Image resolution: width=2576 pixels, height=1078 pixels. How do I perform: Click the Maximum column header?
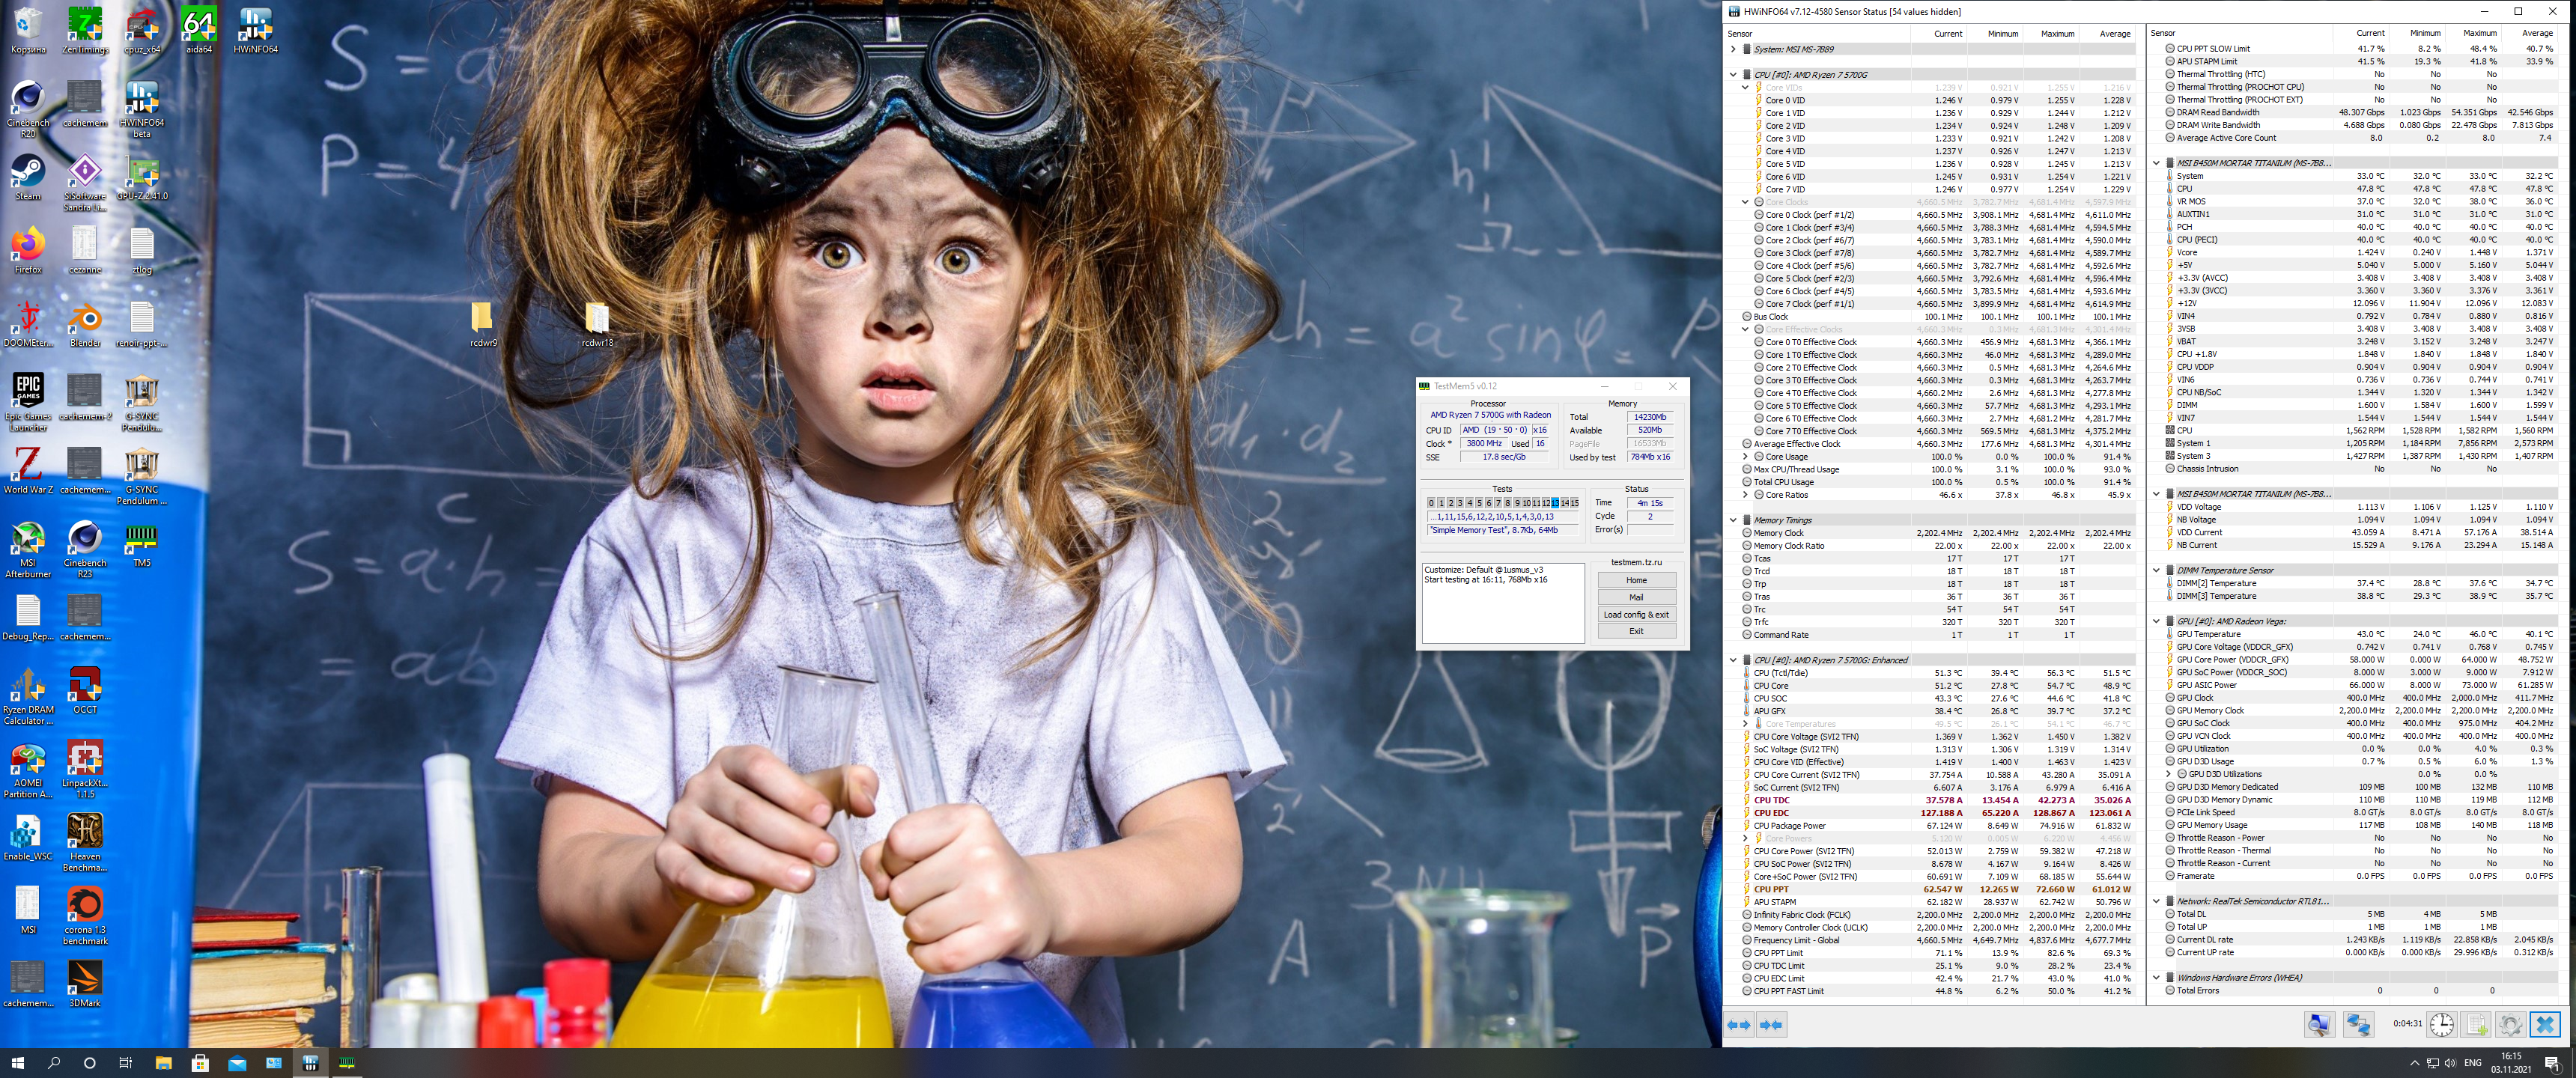[x=2056, y=34]
